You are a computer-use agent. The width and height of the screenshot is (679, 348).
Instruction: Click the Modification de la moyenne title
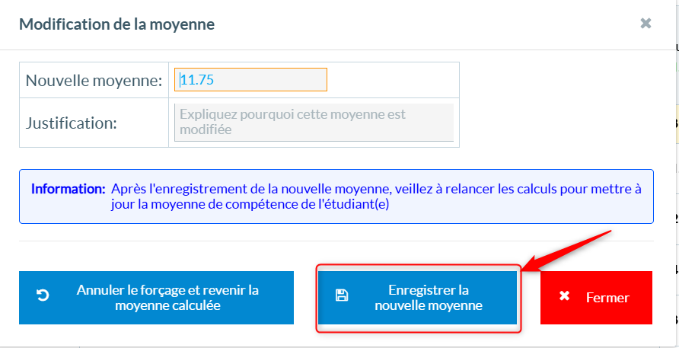click(116, 24)
